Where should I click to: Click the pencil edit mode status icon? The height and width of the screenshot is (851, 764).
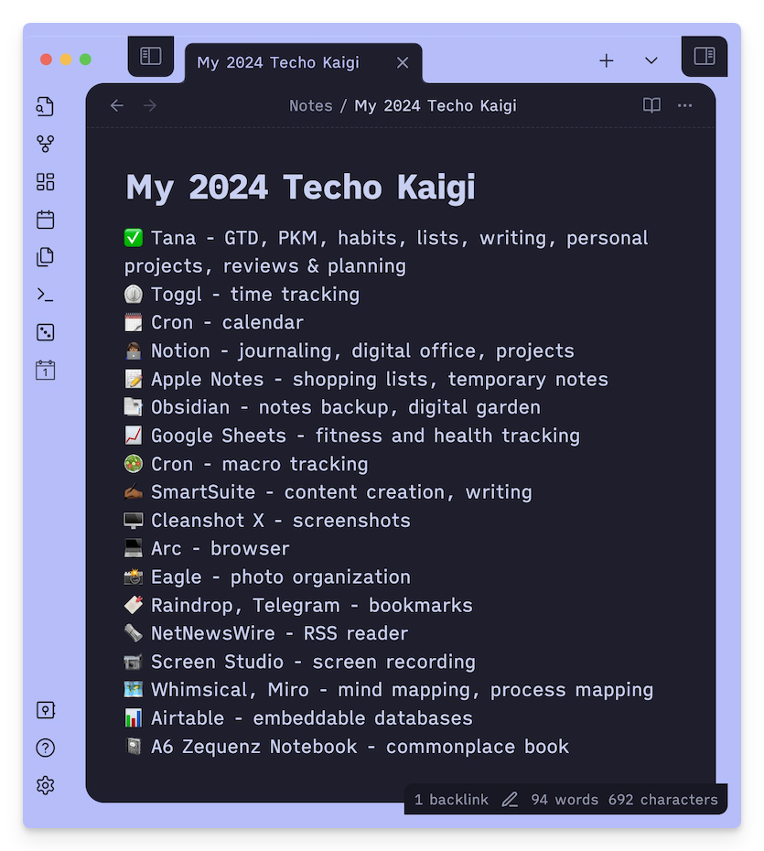click(x=510, y=800)
